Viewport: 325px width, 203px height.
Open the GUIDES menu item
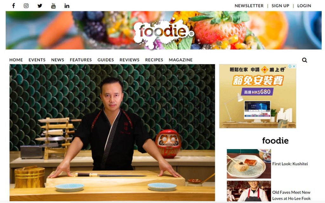(x=105, y=60)
